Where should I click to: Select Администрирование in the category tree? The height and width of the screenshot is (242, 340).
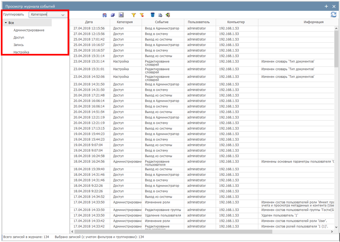click(29, 30)
